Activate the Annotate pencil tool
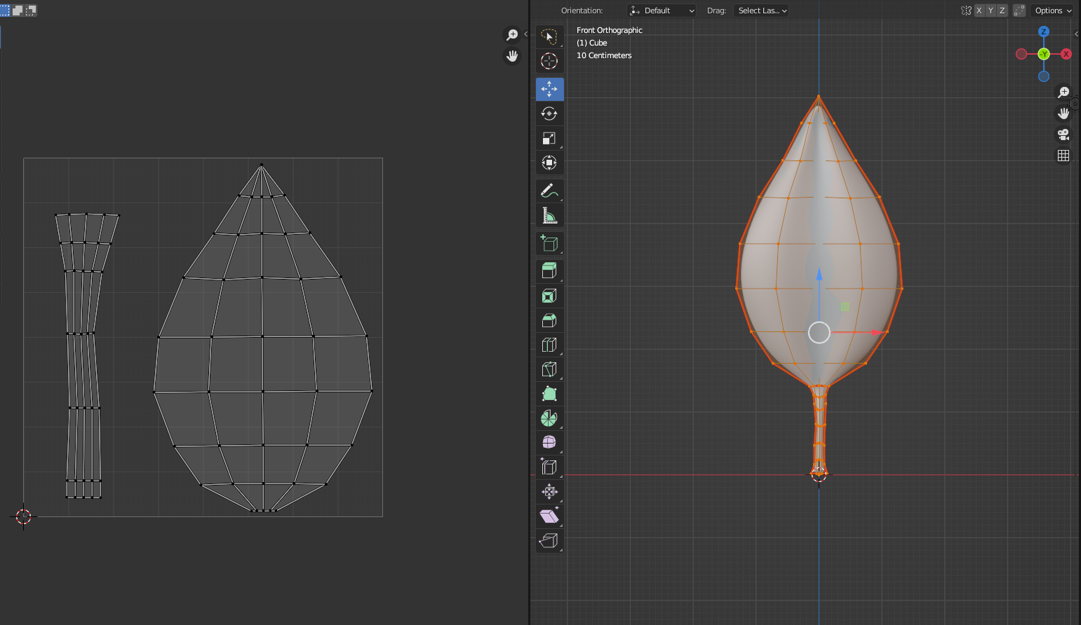Screen dimensions: 1081x625 [549, 191]
